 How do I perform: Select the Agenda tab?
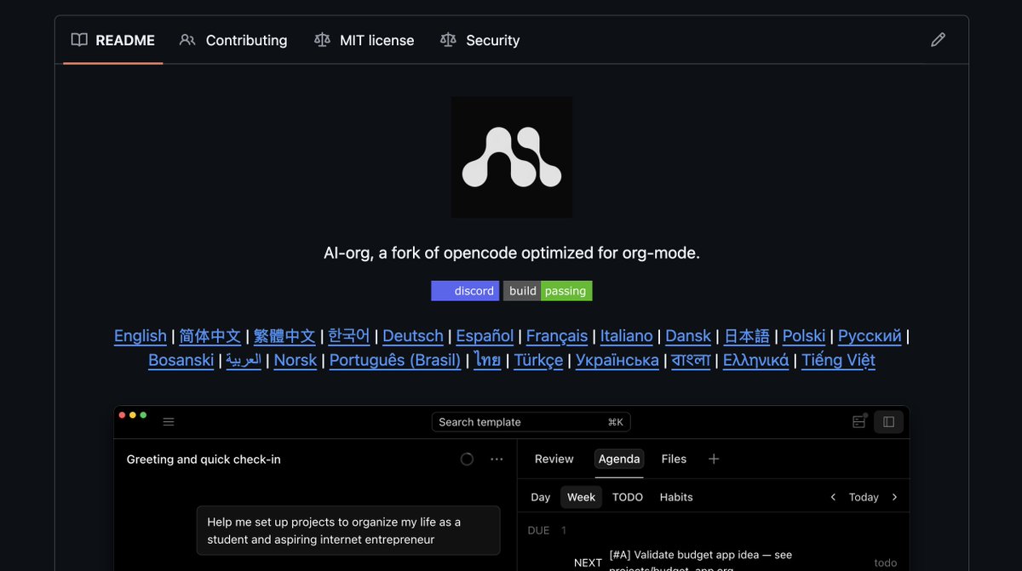[x=619, y=459]
